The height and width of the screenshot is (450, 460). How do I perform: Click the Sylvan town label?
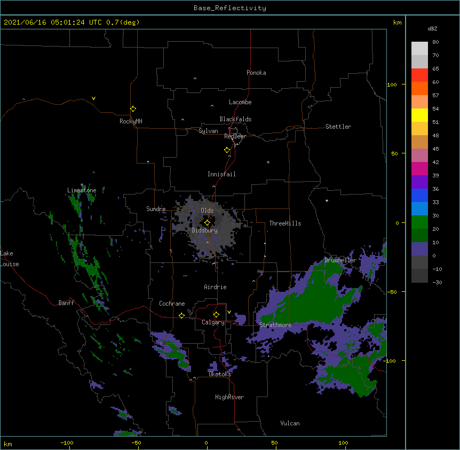pos(208,131)
